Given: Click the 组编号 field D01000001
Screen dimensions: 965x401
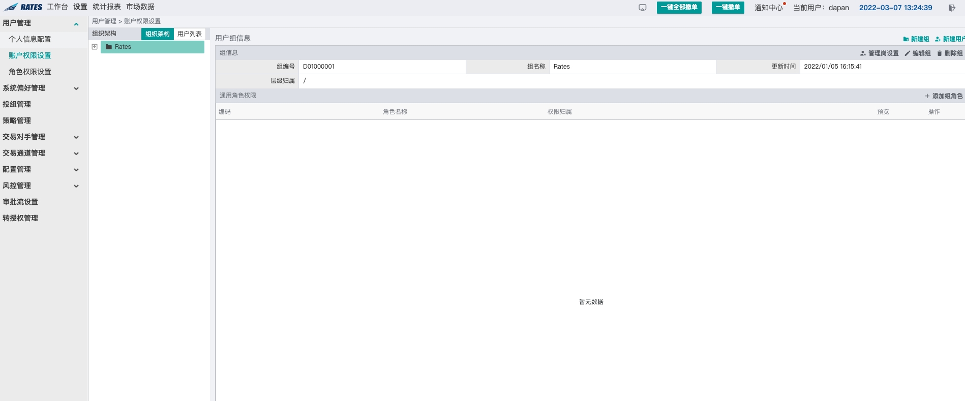Looking at the screenshot, I should pos(382,67).
